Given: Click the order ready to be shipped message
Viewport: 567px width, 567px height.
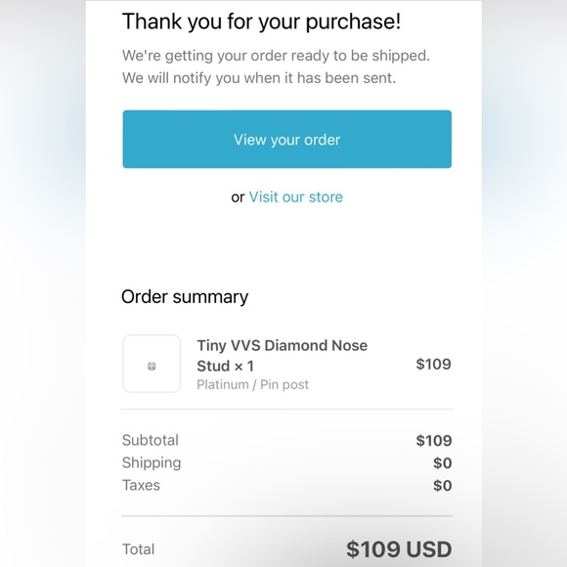Looking at the screenshot, I should click(276, 56).
